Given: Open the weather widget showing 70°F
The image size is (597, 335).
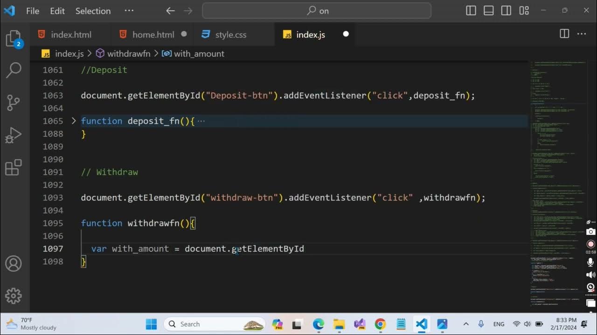Looking at the screenshot, I should coord(31,324).
